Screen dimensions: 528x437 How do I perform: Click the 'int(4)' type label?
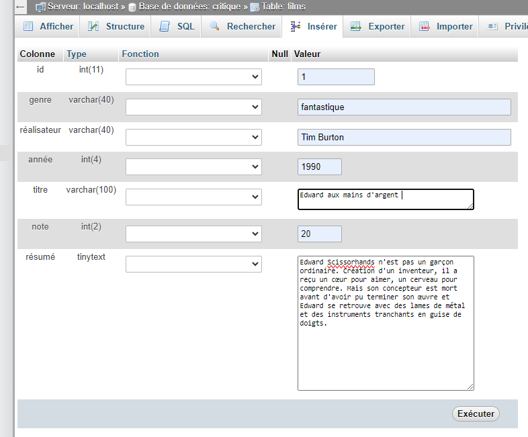(x=91, y=160)
